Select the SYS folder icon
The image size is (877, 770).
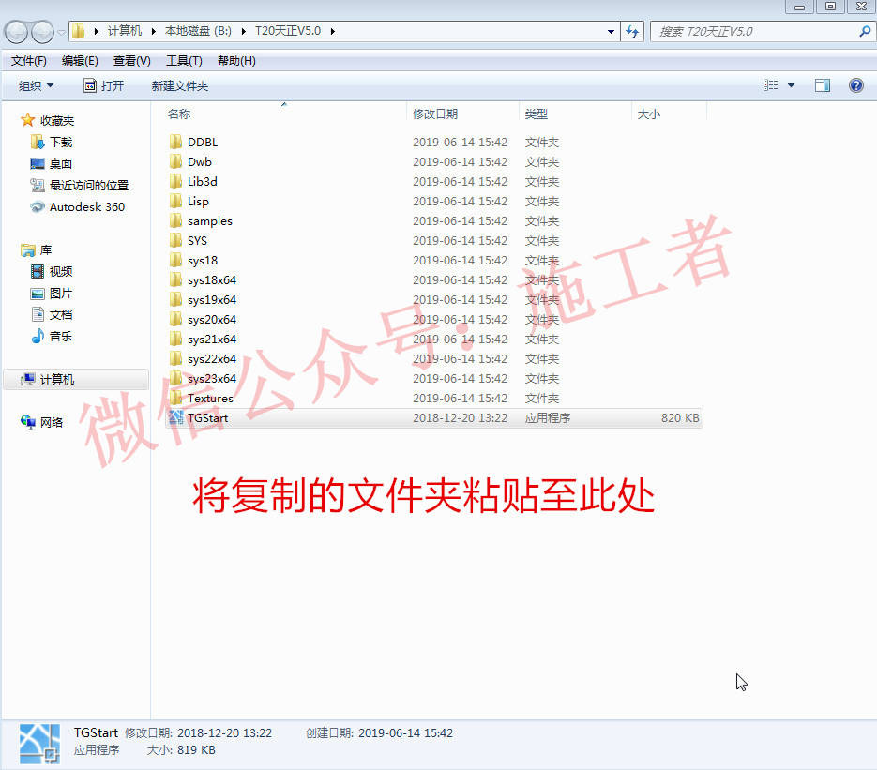(x=175, y=240)
